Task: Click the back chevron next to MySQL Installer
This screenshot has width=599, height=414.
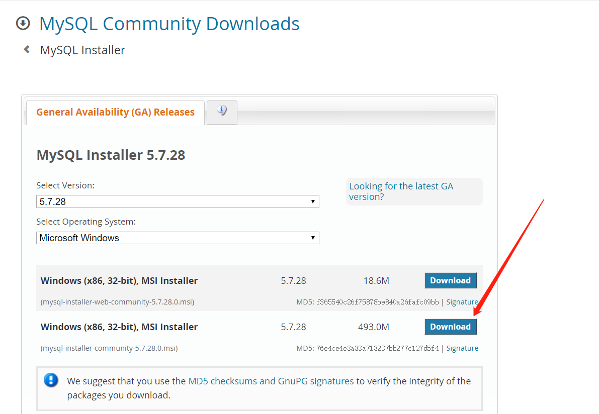Action: tap(27, 49)
